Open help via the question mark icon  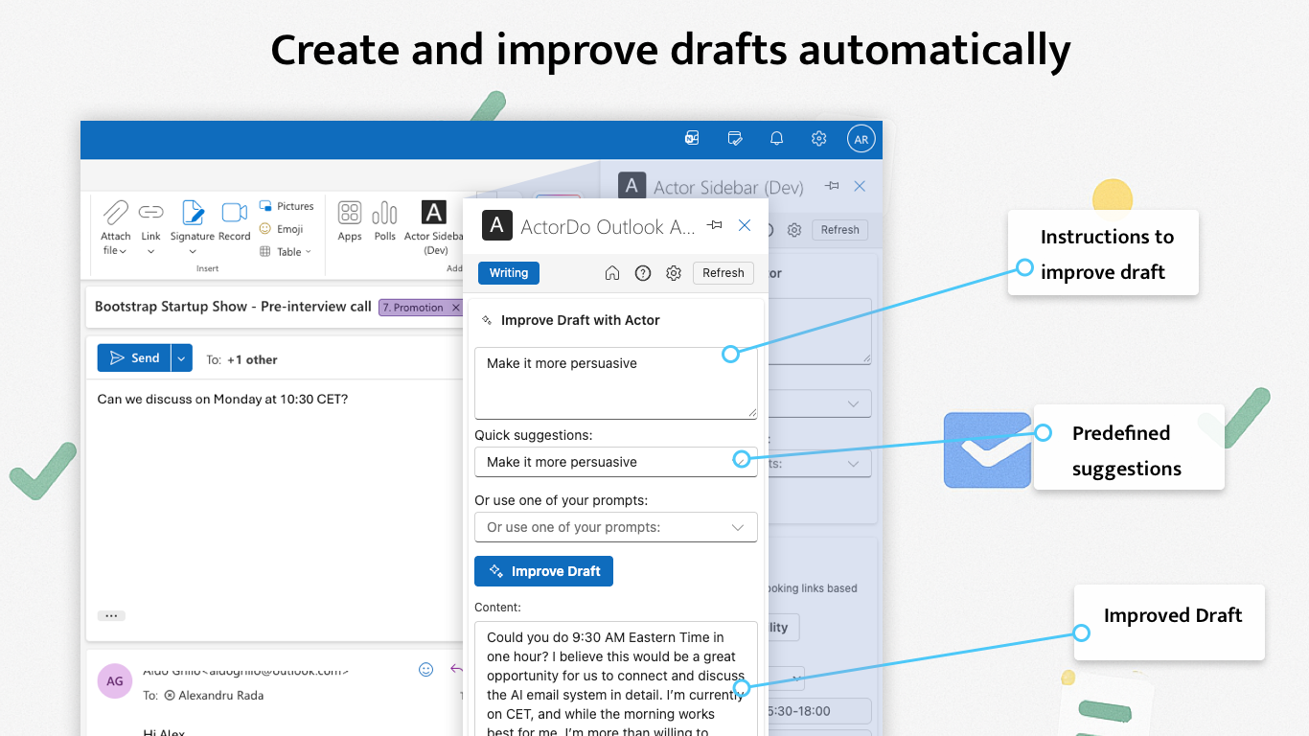click(643, 272)
